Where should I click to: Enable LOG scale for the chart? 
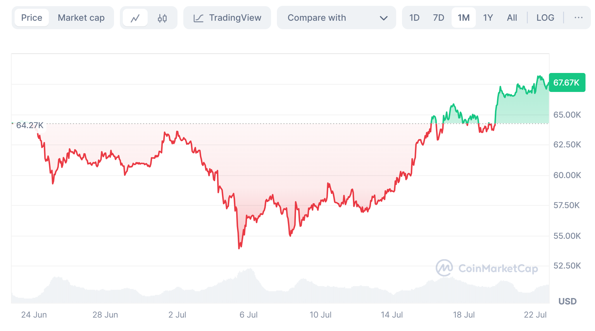(x=545, y=18)
